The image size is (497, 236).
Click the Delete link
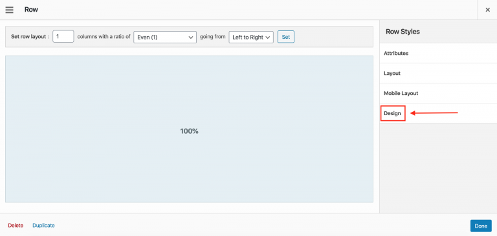[16, 226]
